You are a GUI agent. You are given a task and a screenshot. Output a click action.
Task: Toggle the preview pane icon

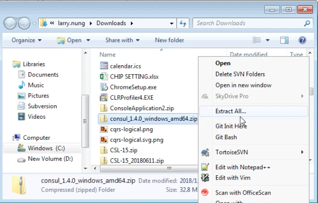(x=284, y=40)
